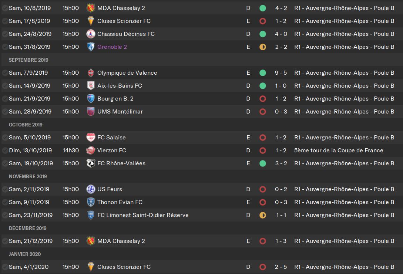This screenshot has width=403, height=274.
Task: Collapse the SEPTEMBRE 2019 month header
Action: 28,60
